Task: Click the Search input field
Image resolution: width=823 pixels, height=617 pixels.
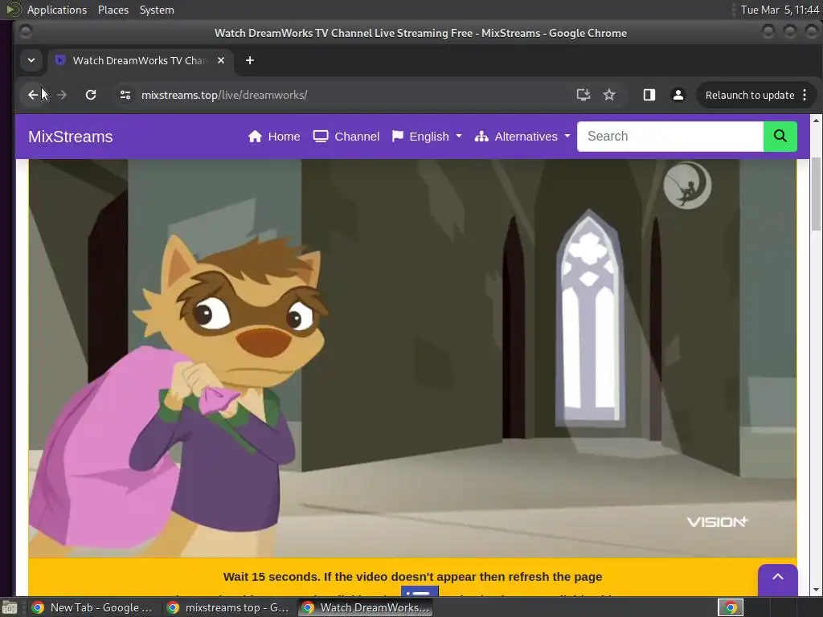Action: click(x=670, y=137)
